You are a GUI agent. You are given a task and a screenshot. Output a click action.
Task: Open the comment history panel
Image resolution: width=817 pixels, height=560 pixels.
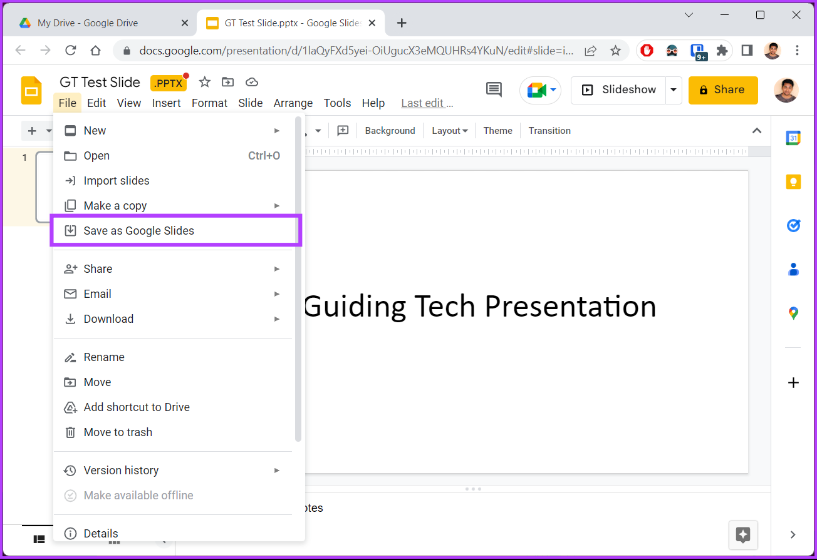coord(493,89)
